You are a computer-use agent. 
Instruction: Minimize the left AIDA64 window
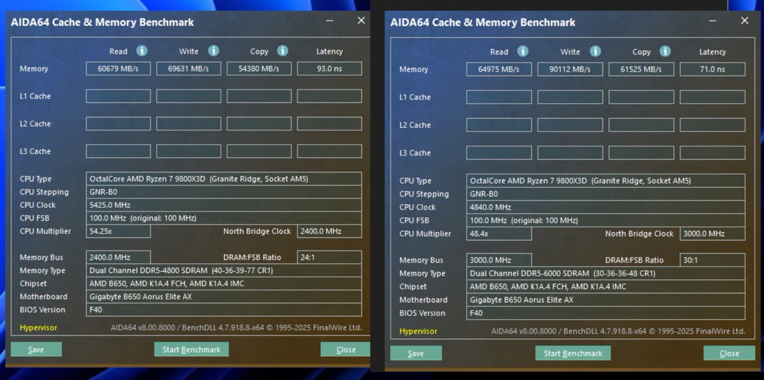[x=330, y=21]
